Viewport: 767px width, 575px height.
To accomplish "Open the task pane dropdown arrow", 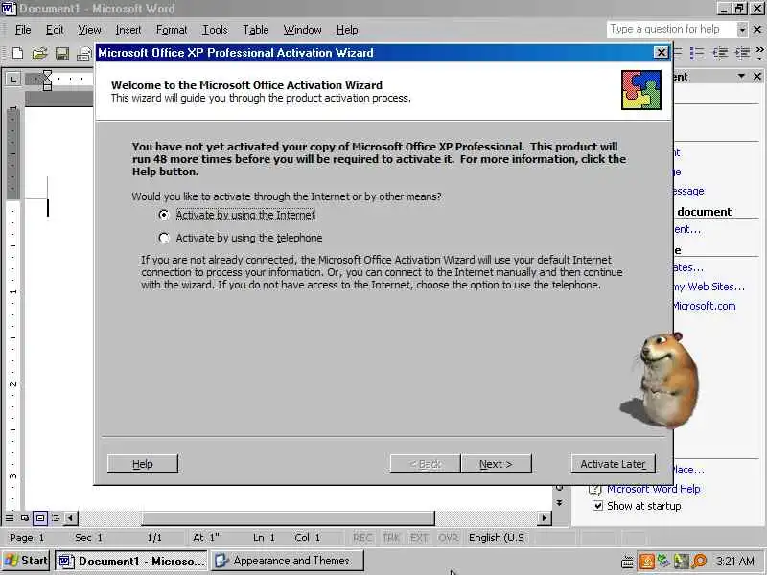I will pos(741,77).
